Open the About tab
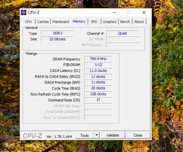This screenshot has width=183, height=152. point(139,22)
